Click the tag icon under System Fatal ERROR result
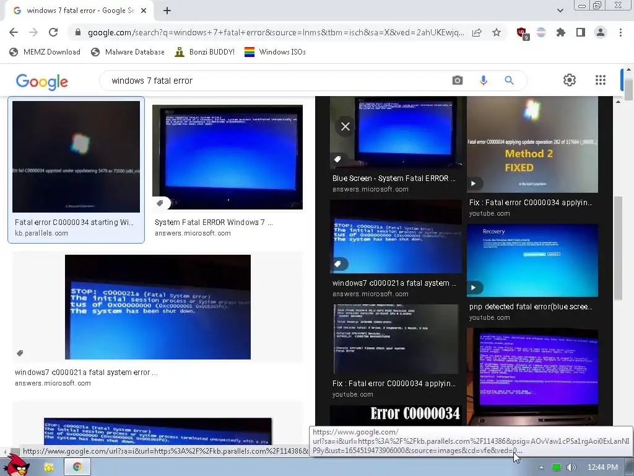This screenshot has height=476, width=634. point(160,203)
